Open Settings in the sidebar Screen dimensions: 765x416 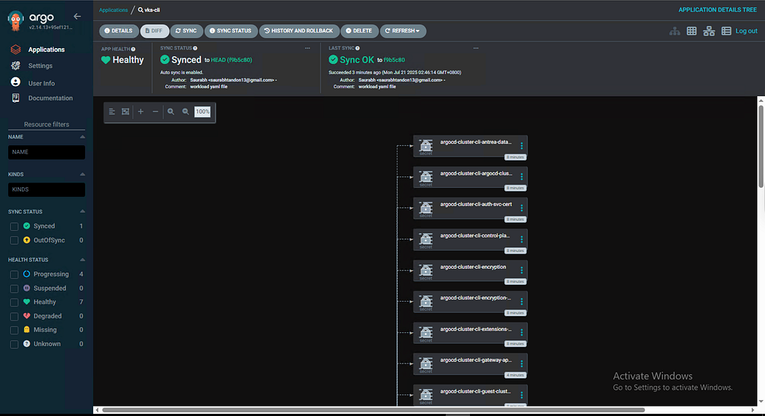tap(40, 66)
